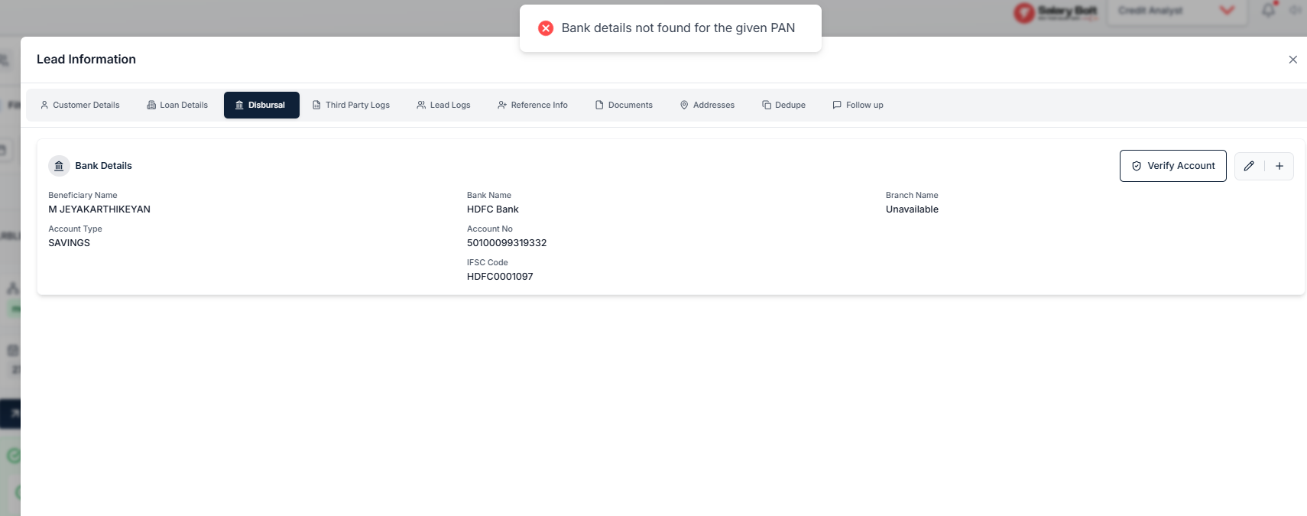Click the Bank Details section title

(x=103, y=166)
